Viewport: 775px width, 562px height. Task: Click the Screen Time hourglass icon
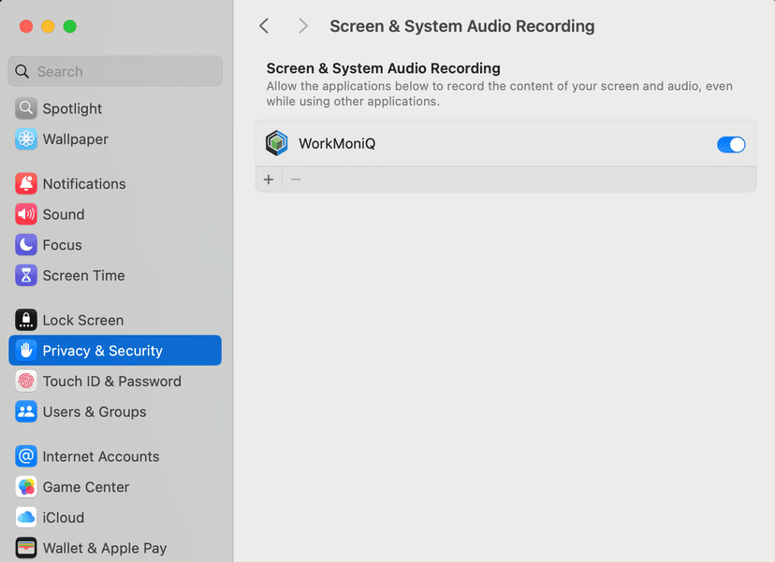pos(25,276)
